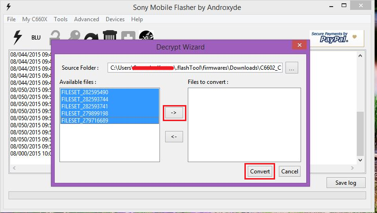Open the Advanced menu
The width and height of the screenshot is (377, 213).
(x=86, y=19)
